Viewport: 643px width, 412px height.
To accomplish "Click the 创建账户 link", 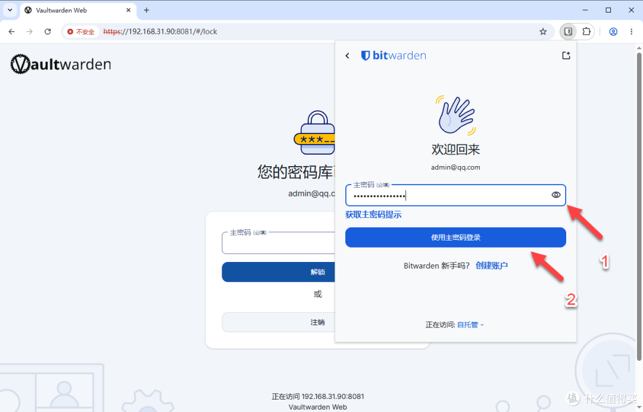I will 492,266.
